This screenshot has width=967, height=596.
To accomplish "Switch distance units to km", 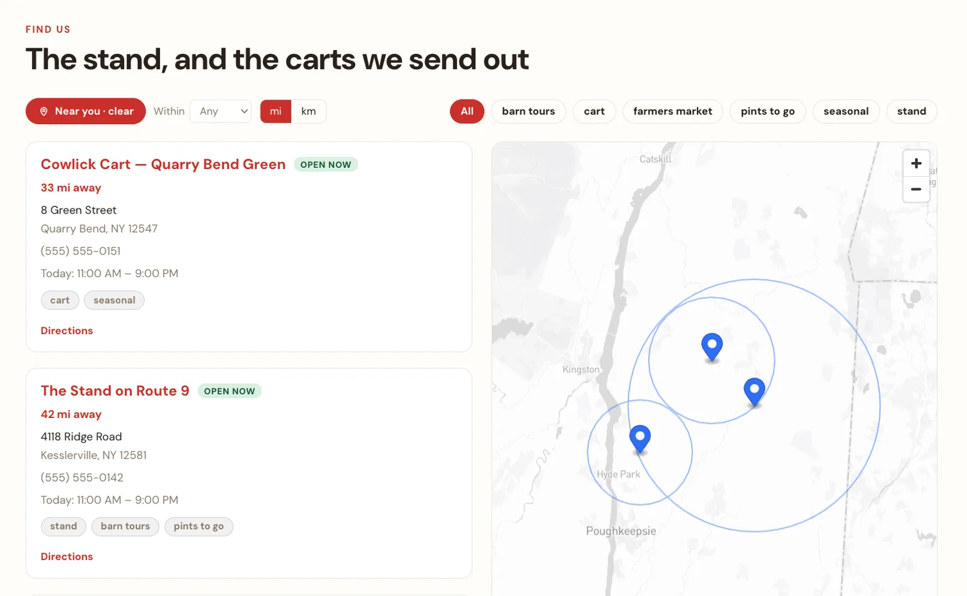I will [x=309, y=111].
